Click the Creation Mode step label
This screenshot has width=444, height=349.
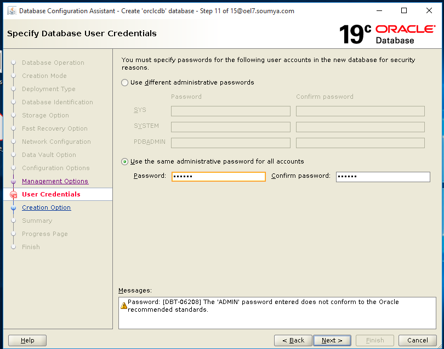point(44,76)
